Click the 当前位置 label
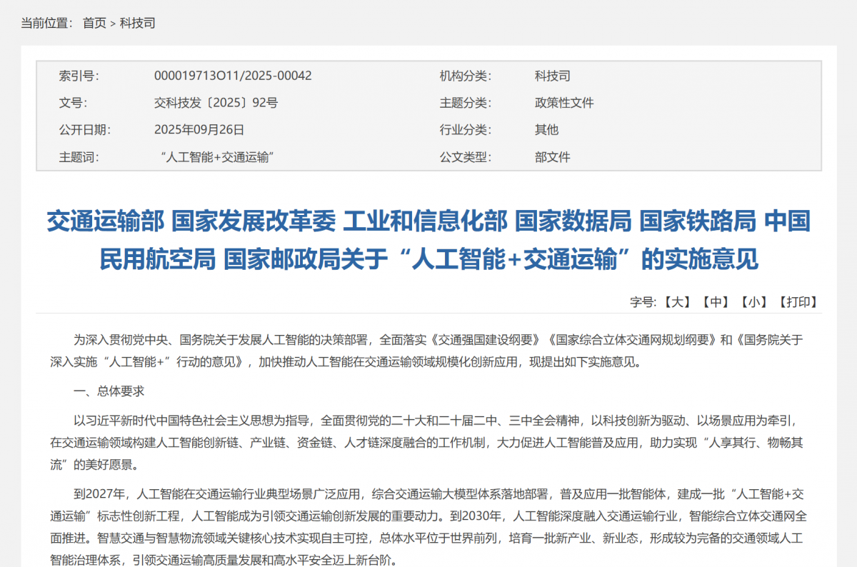 (x=46, y=23)
